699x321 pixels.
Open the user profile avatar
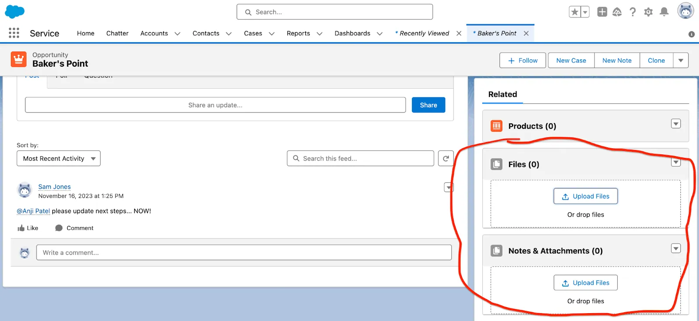(685, 11)
